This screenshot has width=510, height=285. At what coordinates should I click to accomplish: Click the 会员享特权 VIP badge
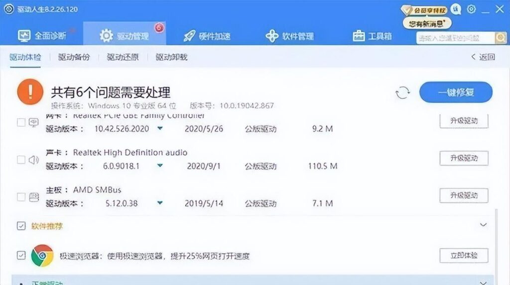click(424, 10)
